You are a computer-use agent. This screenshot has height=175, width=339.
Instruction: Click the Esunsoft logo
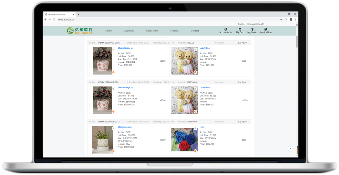pyautogui.click(x=80, y=31)
